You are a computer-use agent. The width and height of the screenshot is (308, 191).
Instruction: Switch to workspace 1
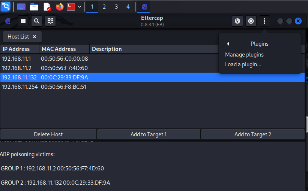click(92, 7)
